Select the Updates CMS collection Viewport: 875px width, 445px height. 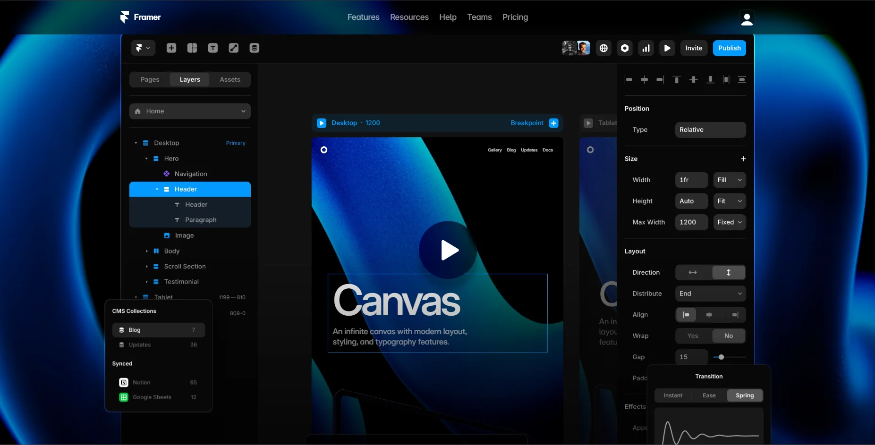pyautogui.click(x=158, y=344)
